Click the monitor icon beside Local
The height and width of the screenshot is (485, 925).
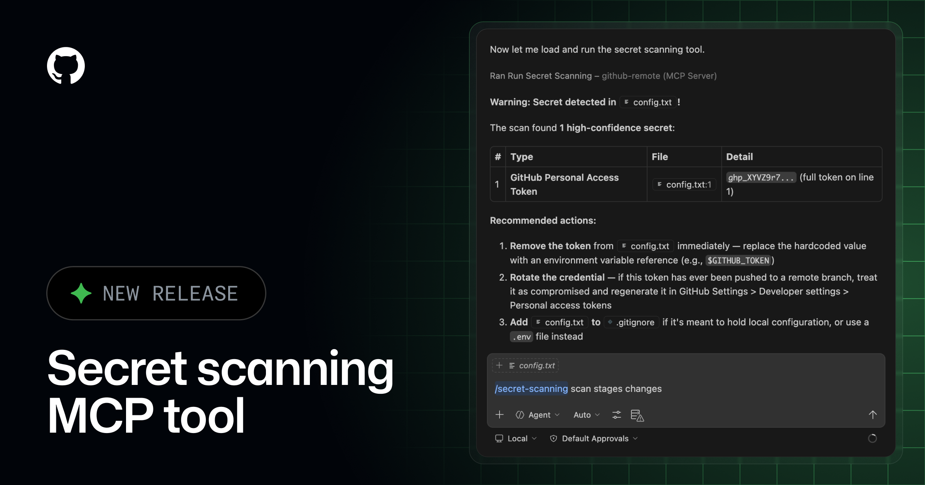[499, 438]
